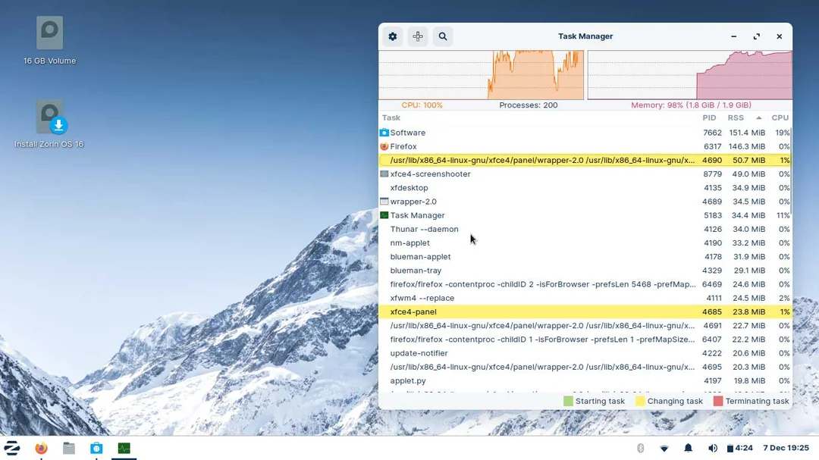This screenshot has width=819, height=460.
Task: Click the memory usage graph
Action: pos(689,75)
